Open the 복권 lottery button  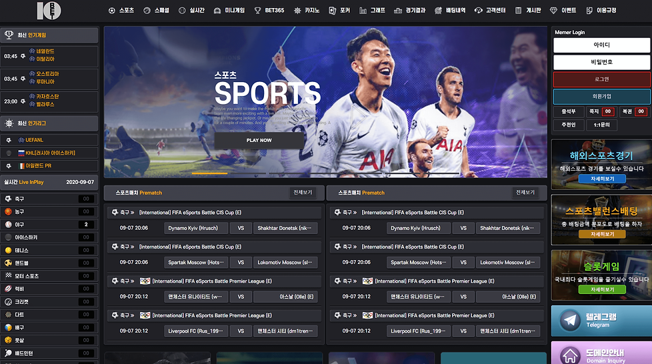pyautogui.click(x=634, y=111)
